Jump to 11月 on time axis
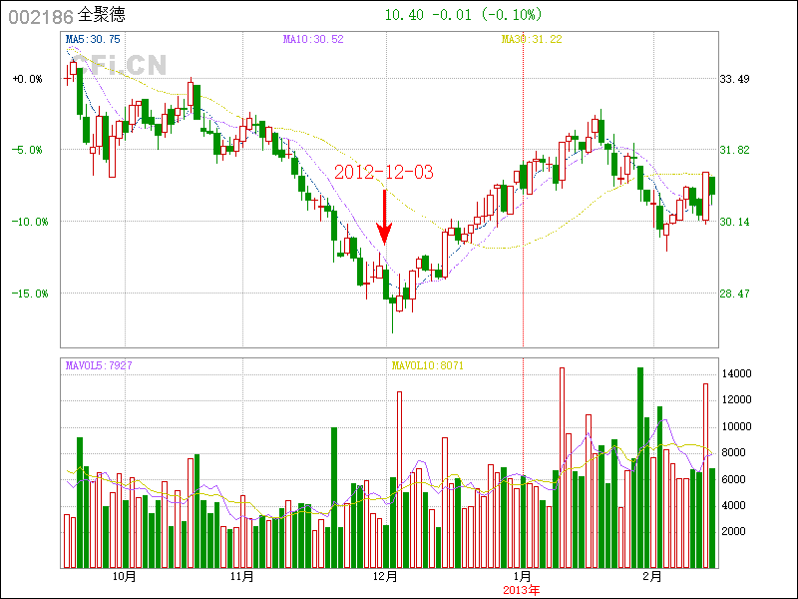Viewport: 798px width, 599px height. click(241, 576)
